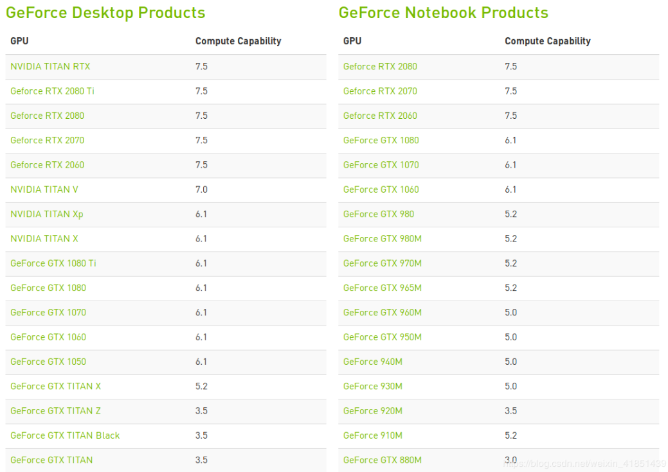Click the 3.5 value in GeForce GTX TITAN Black row
The height and width of the screenshot is (472, 668).
(x=201, y=435)
